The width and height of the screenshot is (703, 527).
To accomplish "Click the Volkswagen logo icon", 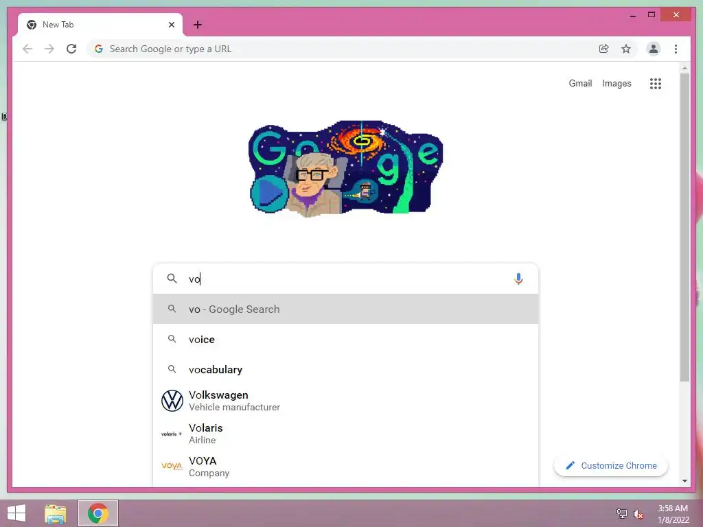I will 172,401.
